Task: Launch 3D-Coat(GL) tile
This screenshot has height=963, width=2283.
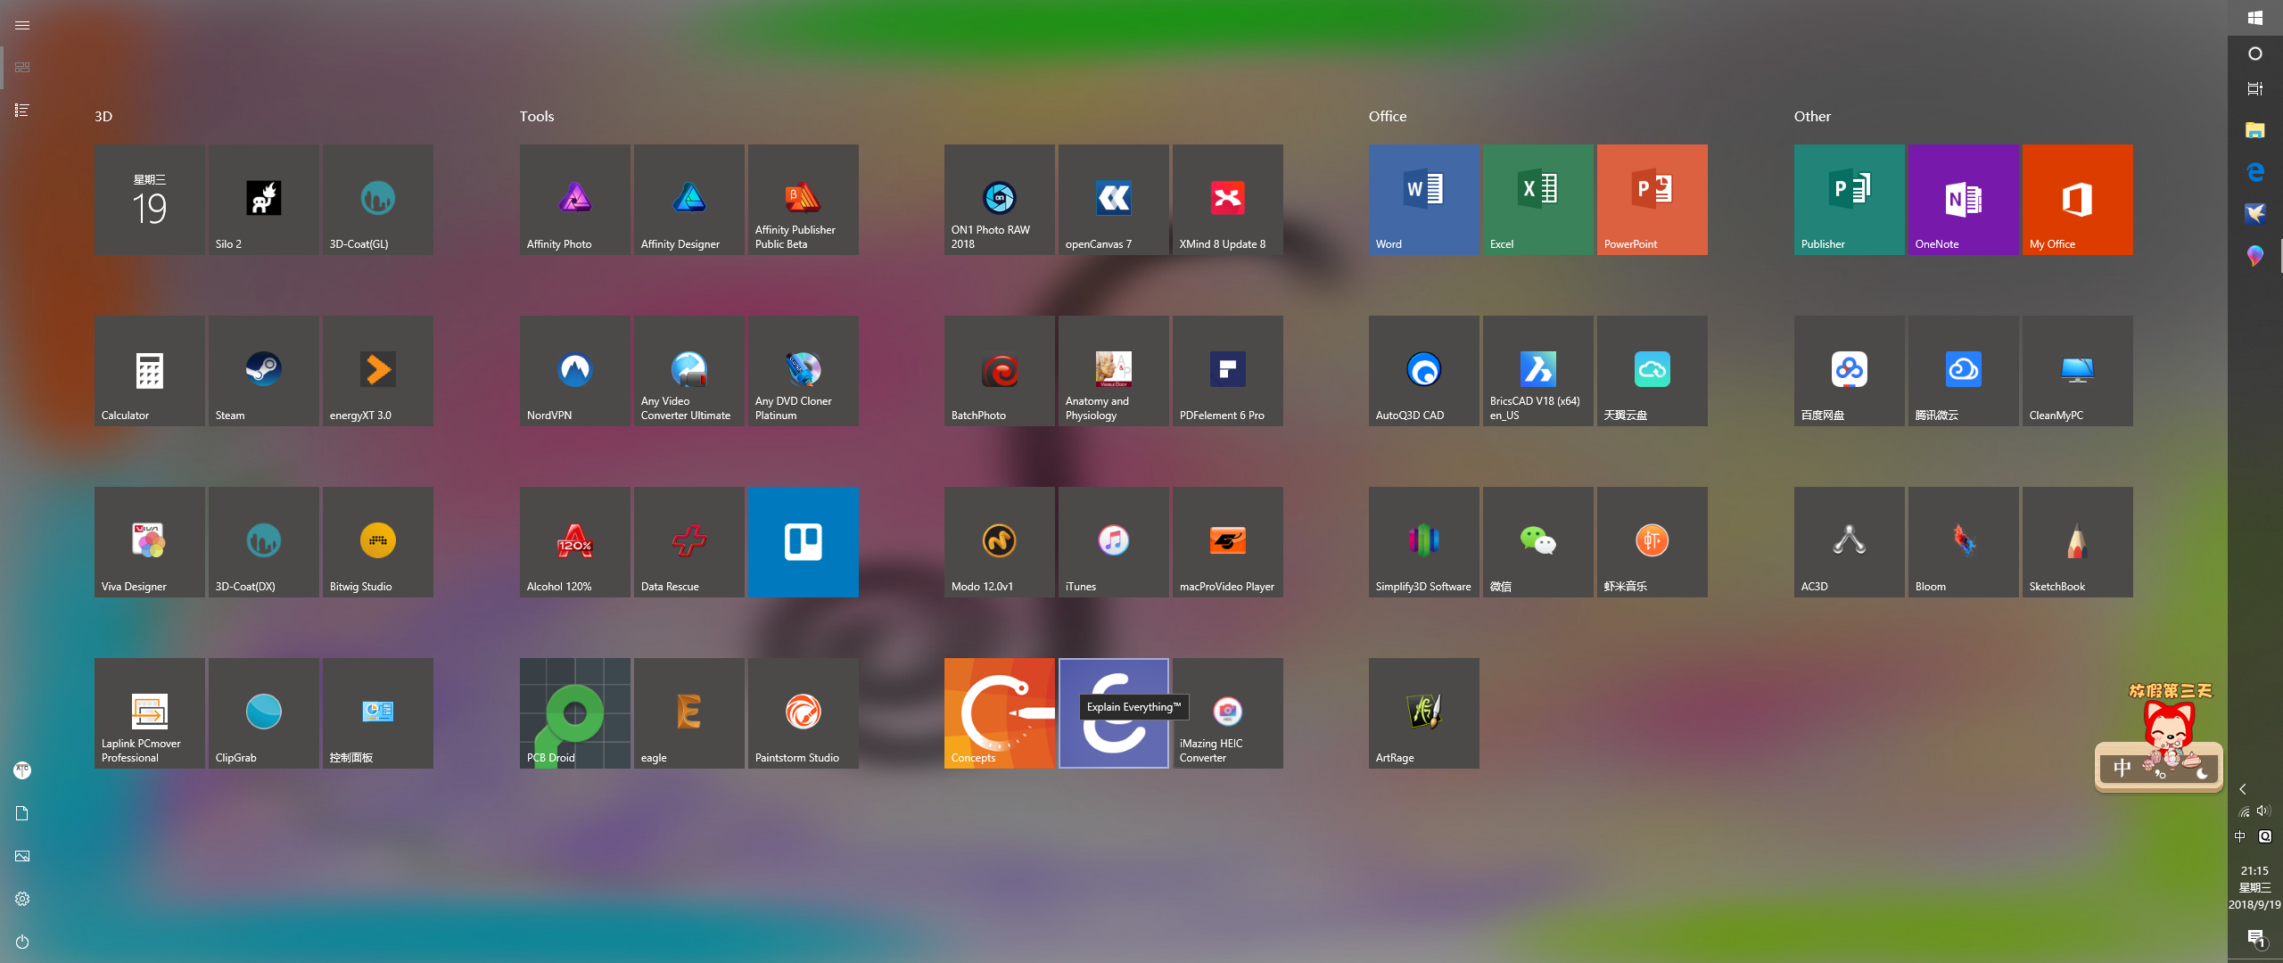Action: 378,200
